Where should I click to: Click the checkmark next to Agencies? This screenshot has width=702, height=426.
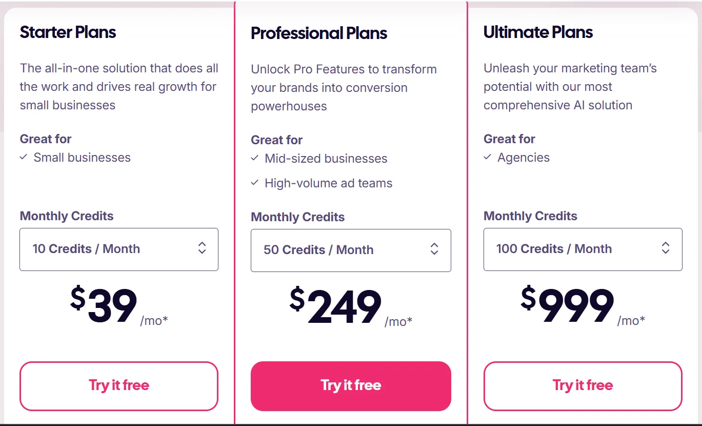pos(488,157)
